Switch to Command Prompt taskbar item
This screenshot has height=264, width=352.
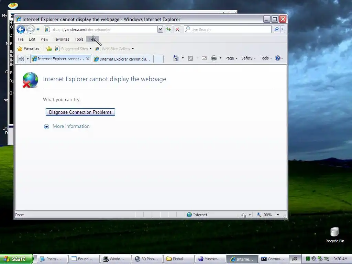274,259
